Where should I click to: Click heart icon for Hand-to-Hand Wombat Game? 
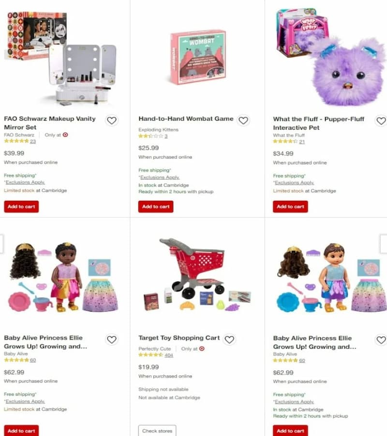coord(243,121)
